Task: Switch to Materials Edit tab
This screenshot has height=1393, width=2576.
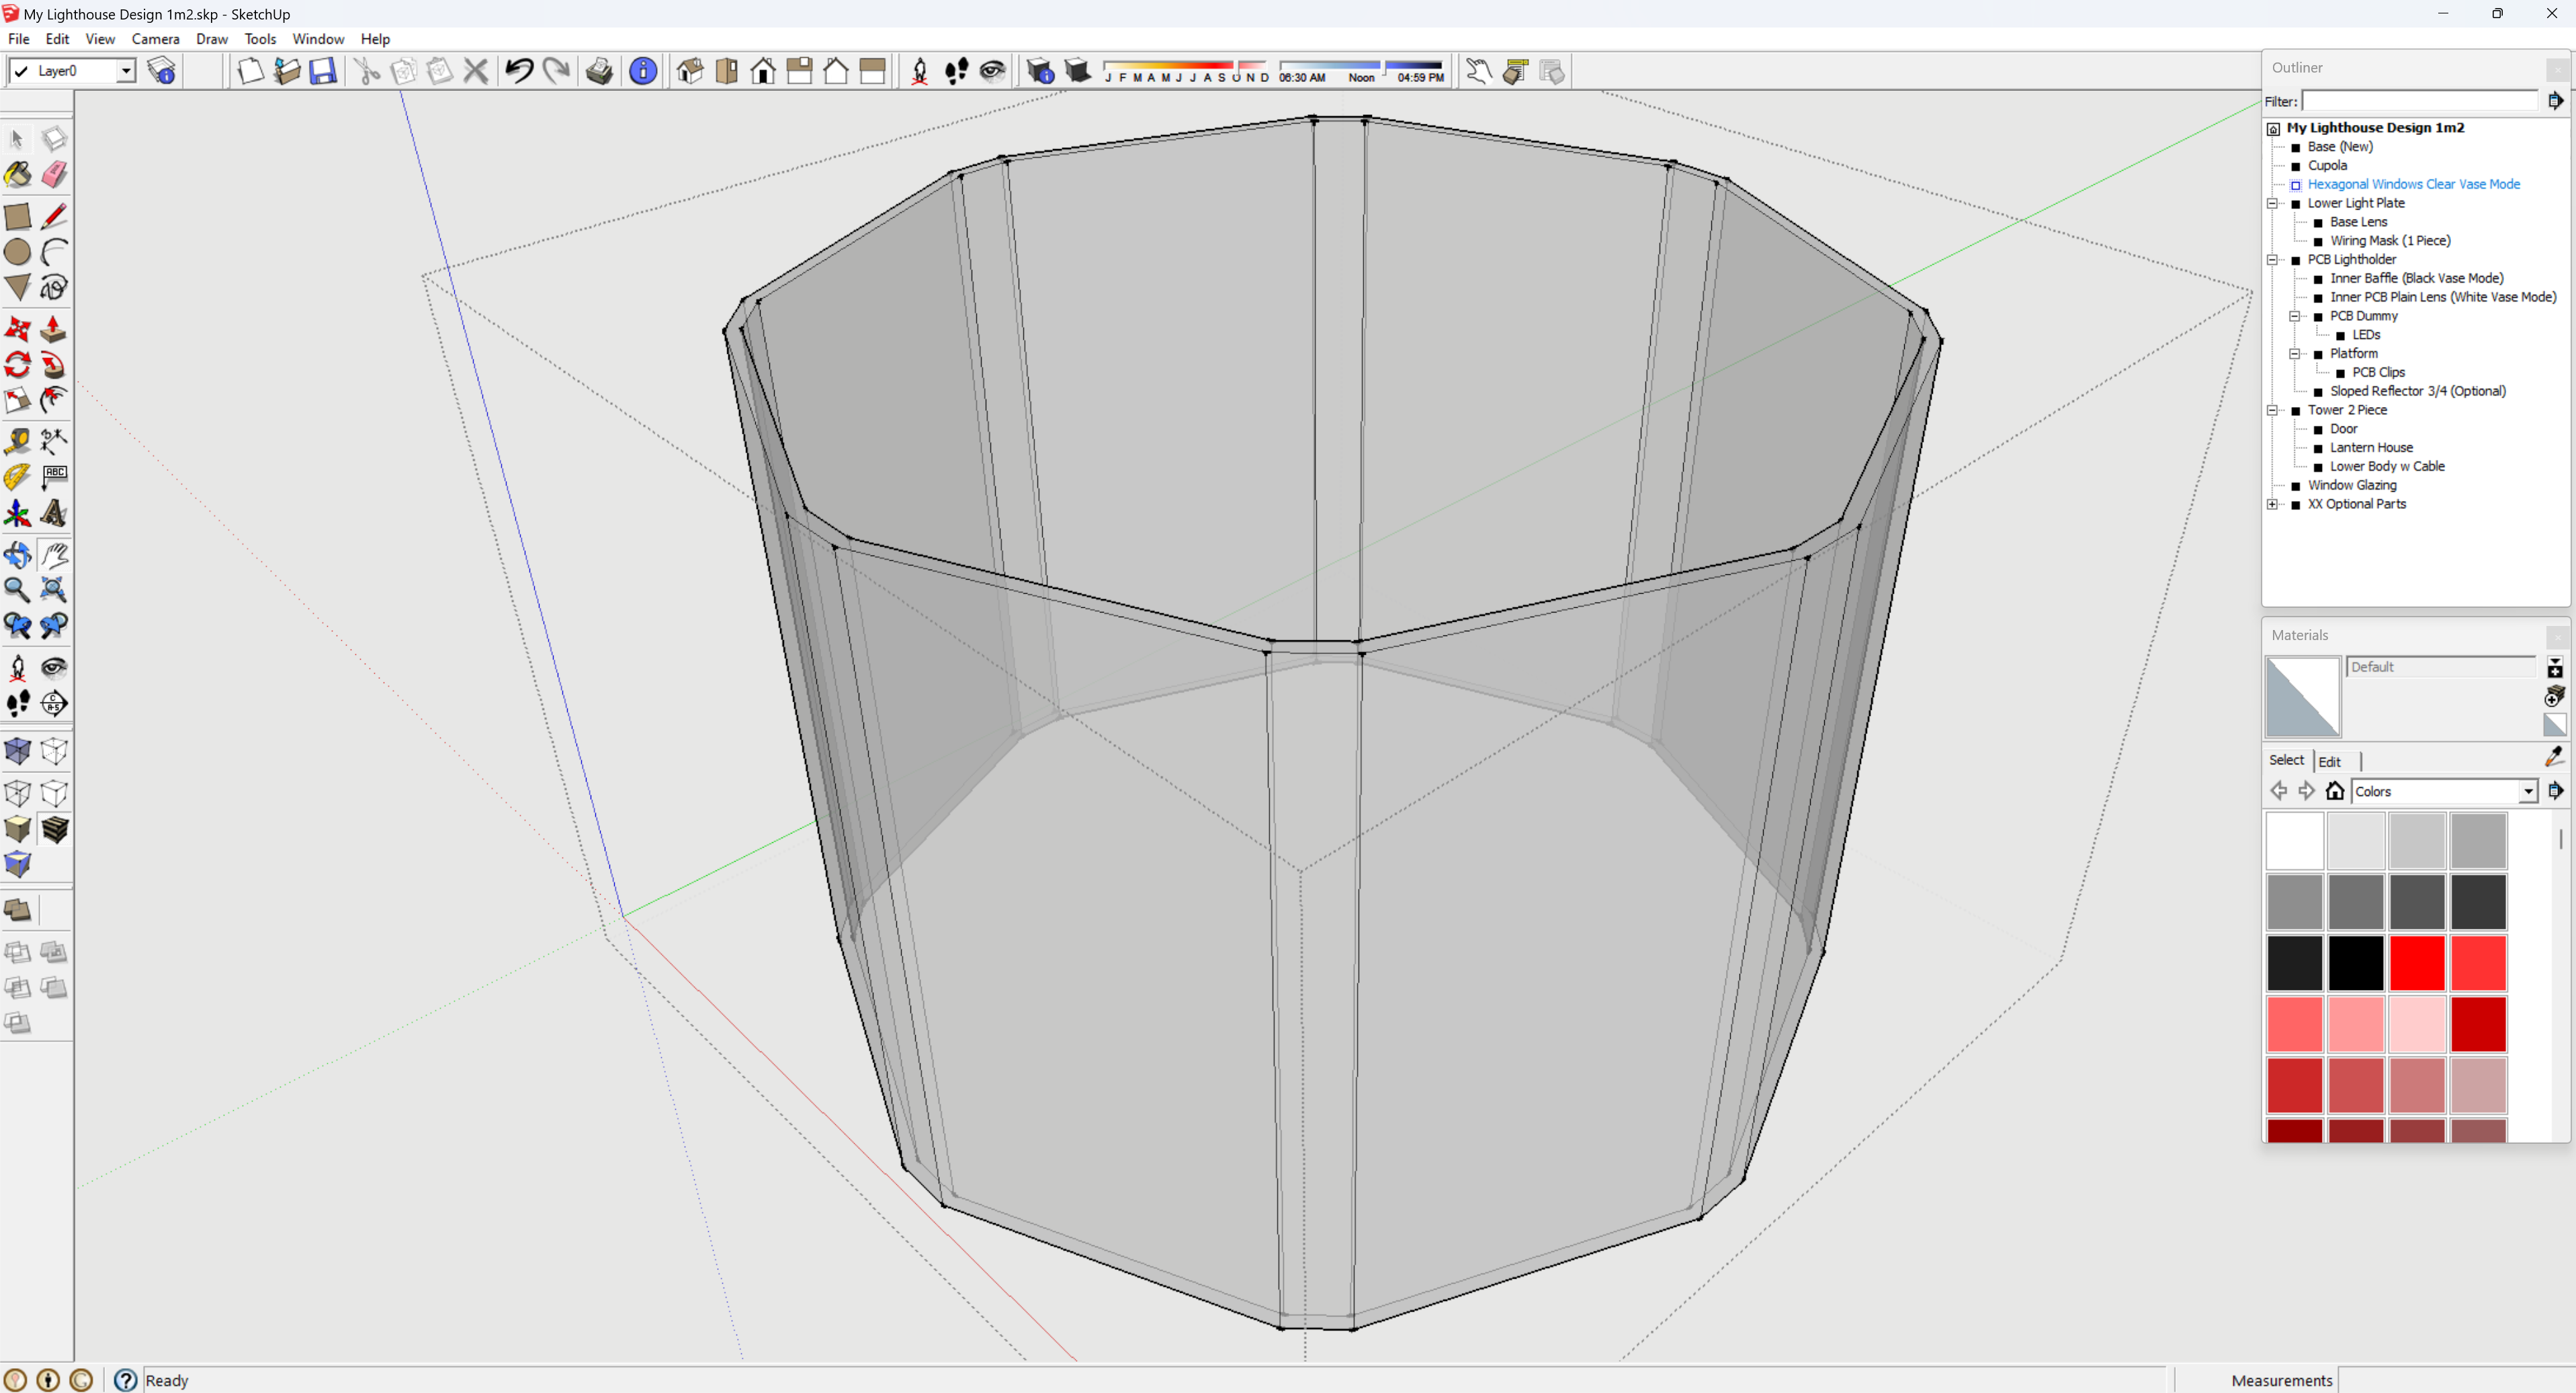Action: [x=2329, y=761]
